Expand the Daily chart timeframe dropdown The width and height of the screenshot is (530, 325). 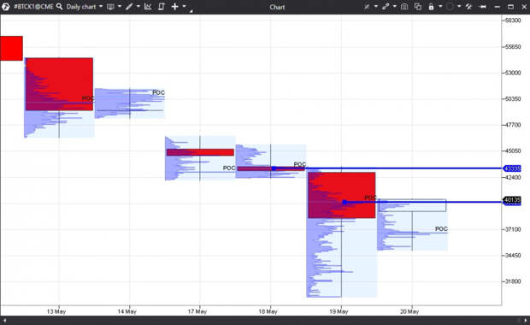coord(101,7)
